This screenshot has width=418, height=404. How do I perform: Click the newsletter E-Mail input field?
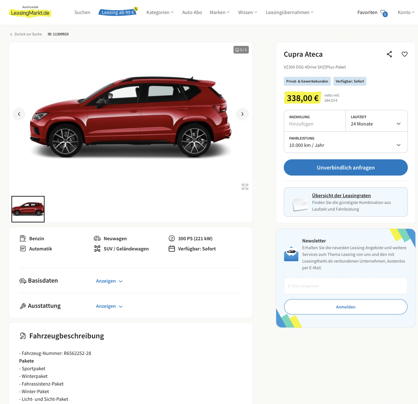click(346, 286)
